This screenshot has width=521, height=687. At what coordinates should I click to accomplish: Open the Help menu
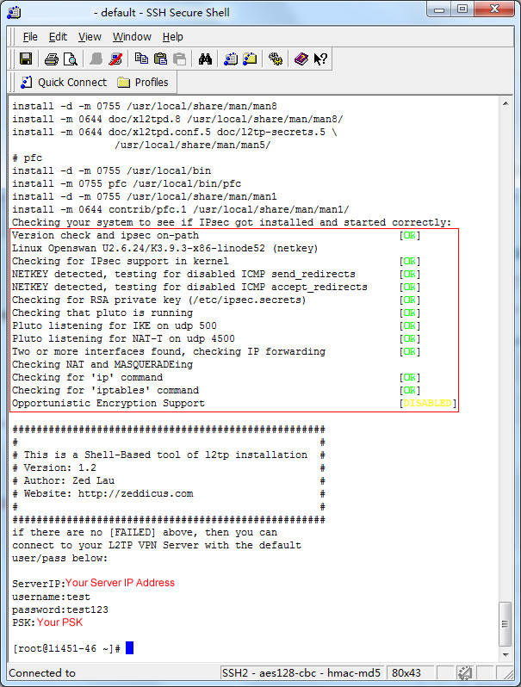pyautogui.click(x=172, y=37)
